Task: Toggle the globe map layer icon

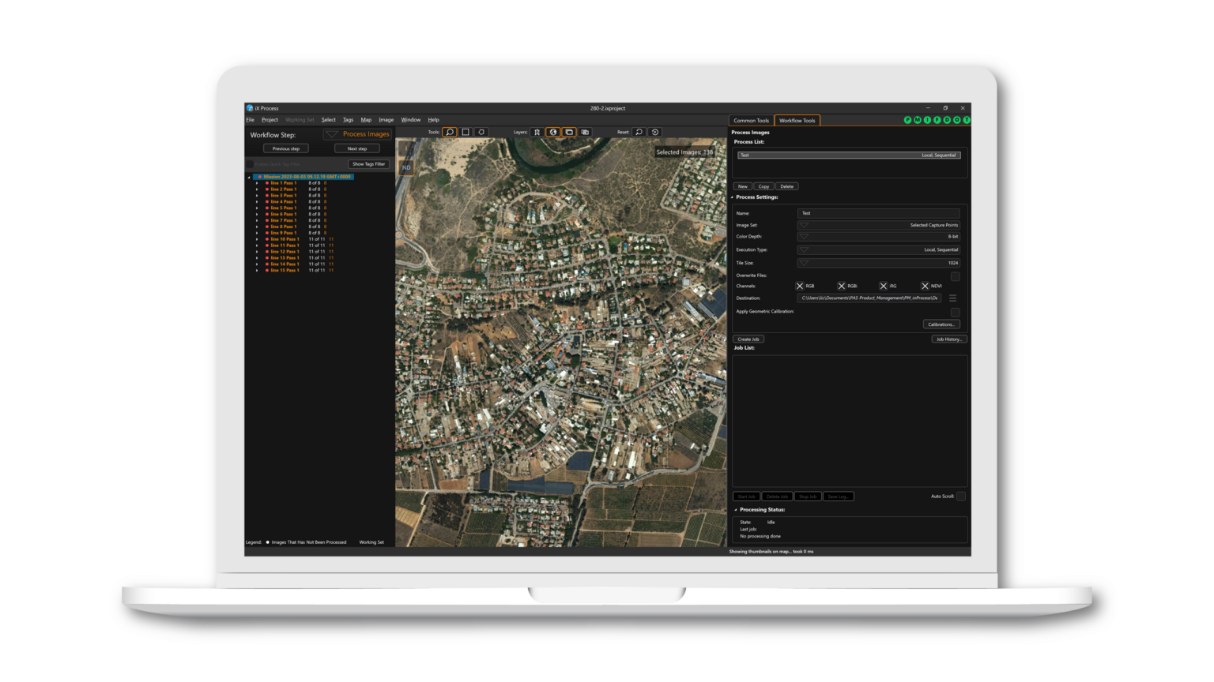Action: click(x=553, y=132)
